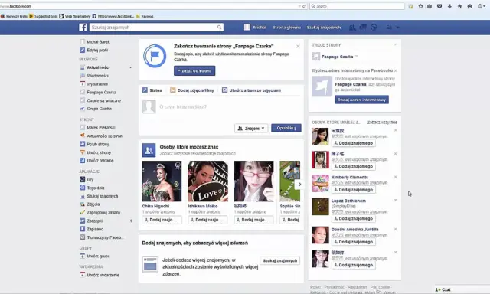This screenshot has width=490, height=294.
Task: Click the search magnifier in Facebook search box
Action: coord(220,28)
